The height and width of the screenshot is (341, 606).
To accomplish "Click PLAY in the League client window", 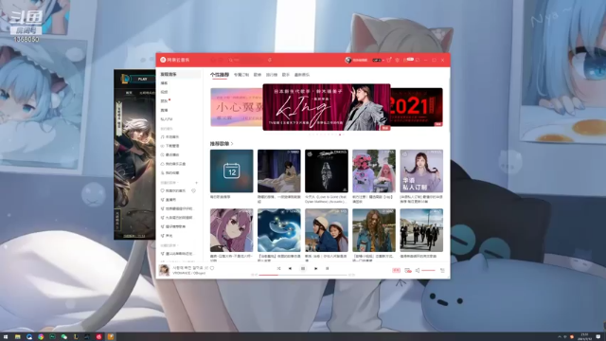I will [x=142, y=79].
